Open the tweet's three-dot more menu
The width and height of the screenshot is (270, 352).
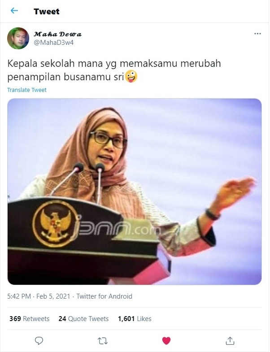click(257, 34)
